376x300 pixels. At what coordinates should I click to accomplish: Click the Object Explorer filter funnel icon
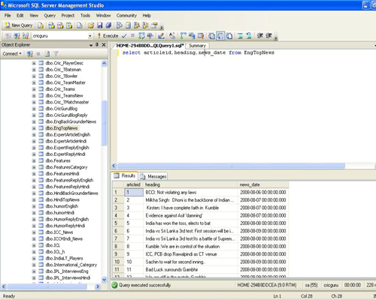click(56, 54)
